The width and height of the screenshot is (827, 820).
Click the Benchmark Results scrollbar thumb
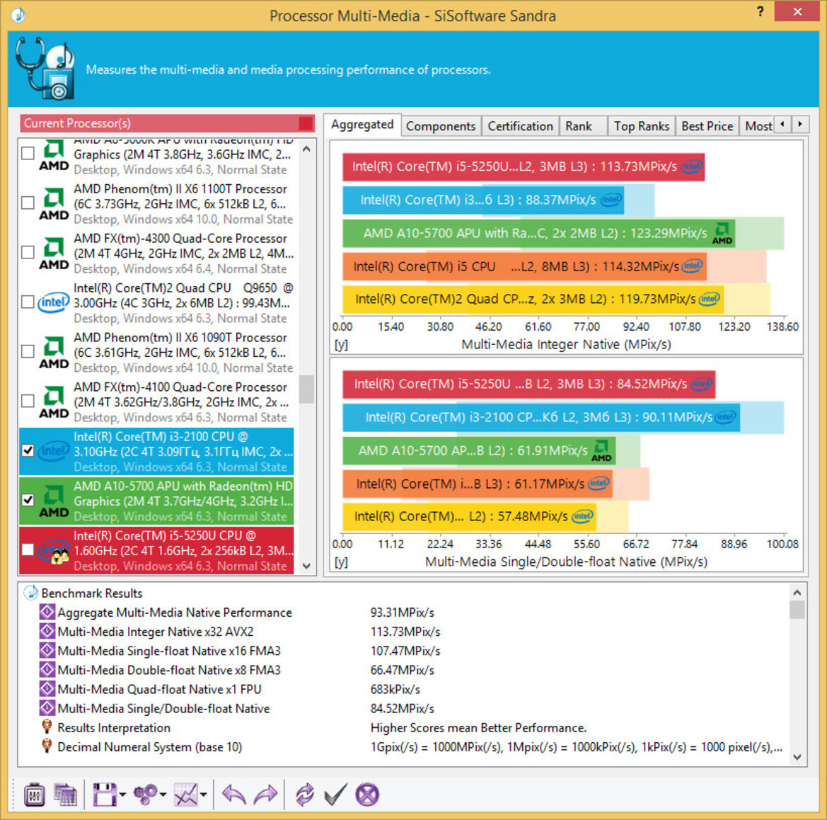pyautogui.click(x=797, y=610)
